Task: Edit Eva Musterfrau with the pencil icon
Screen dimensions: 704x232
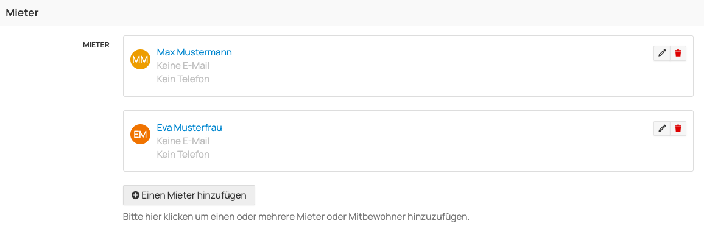Action: (662, 128)
